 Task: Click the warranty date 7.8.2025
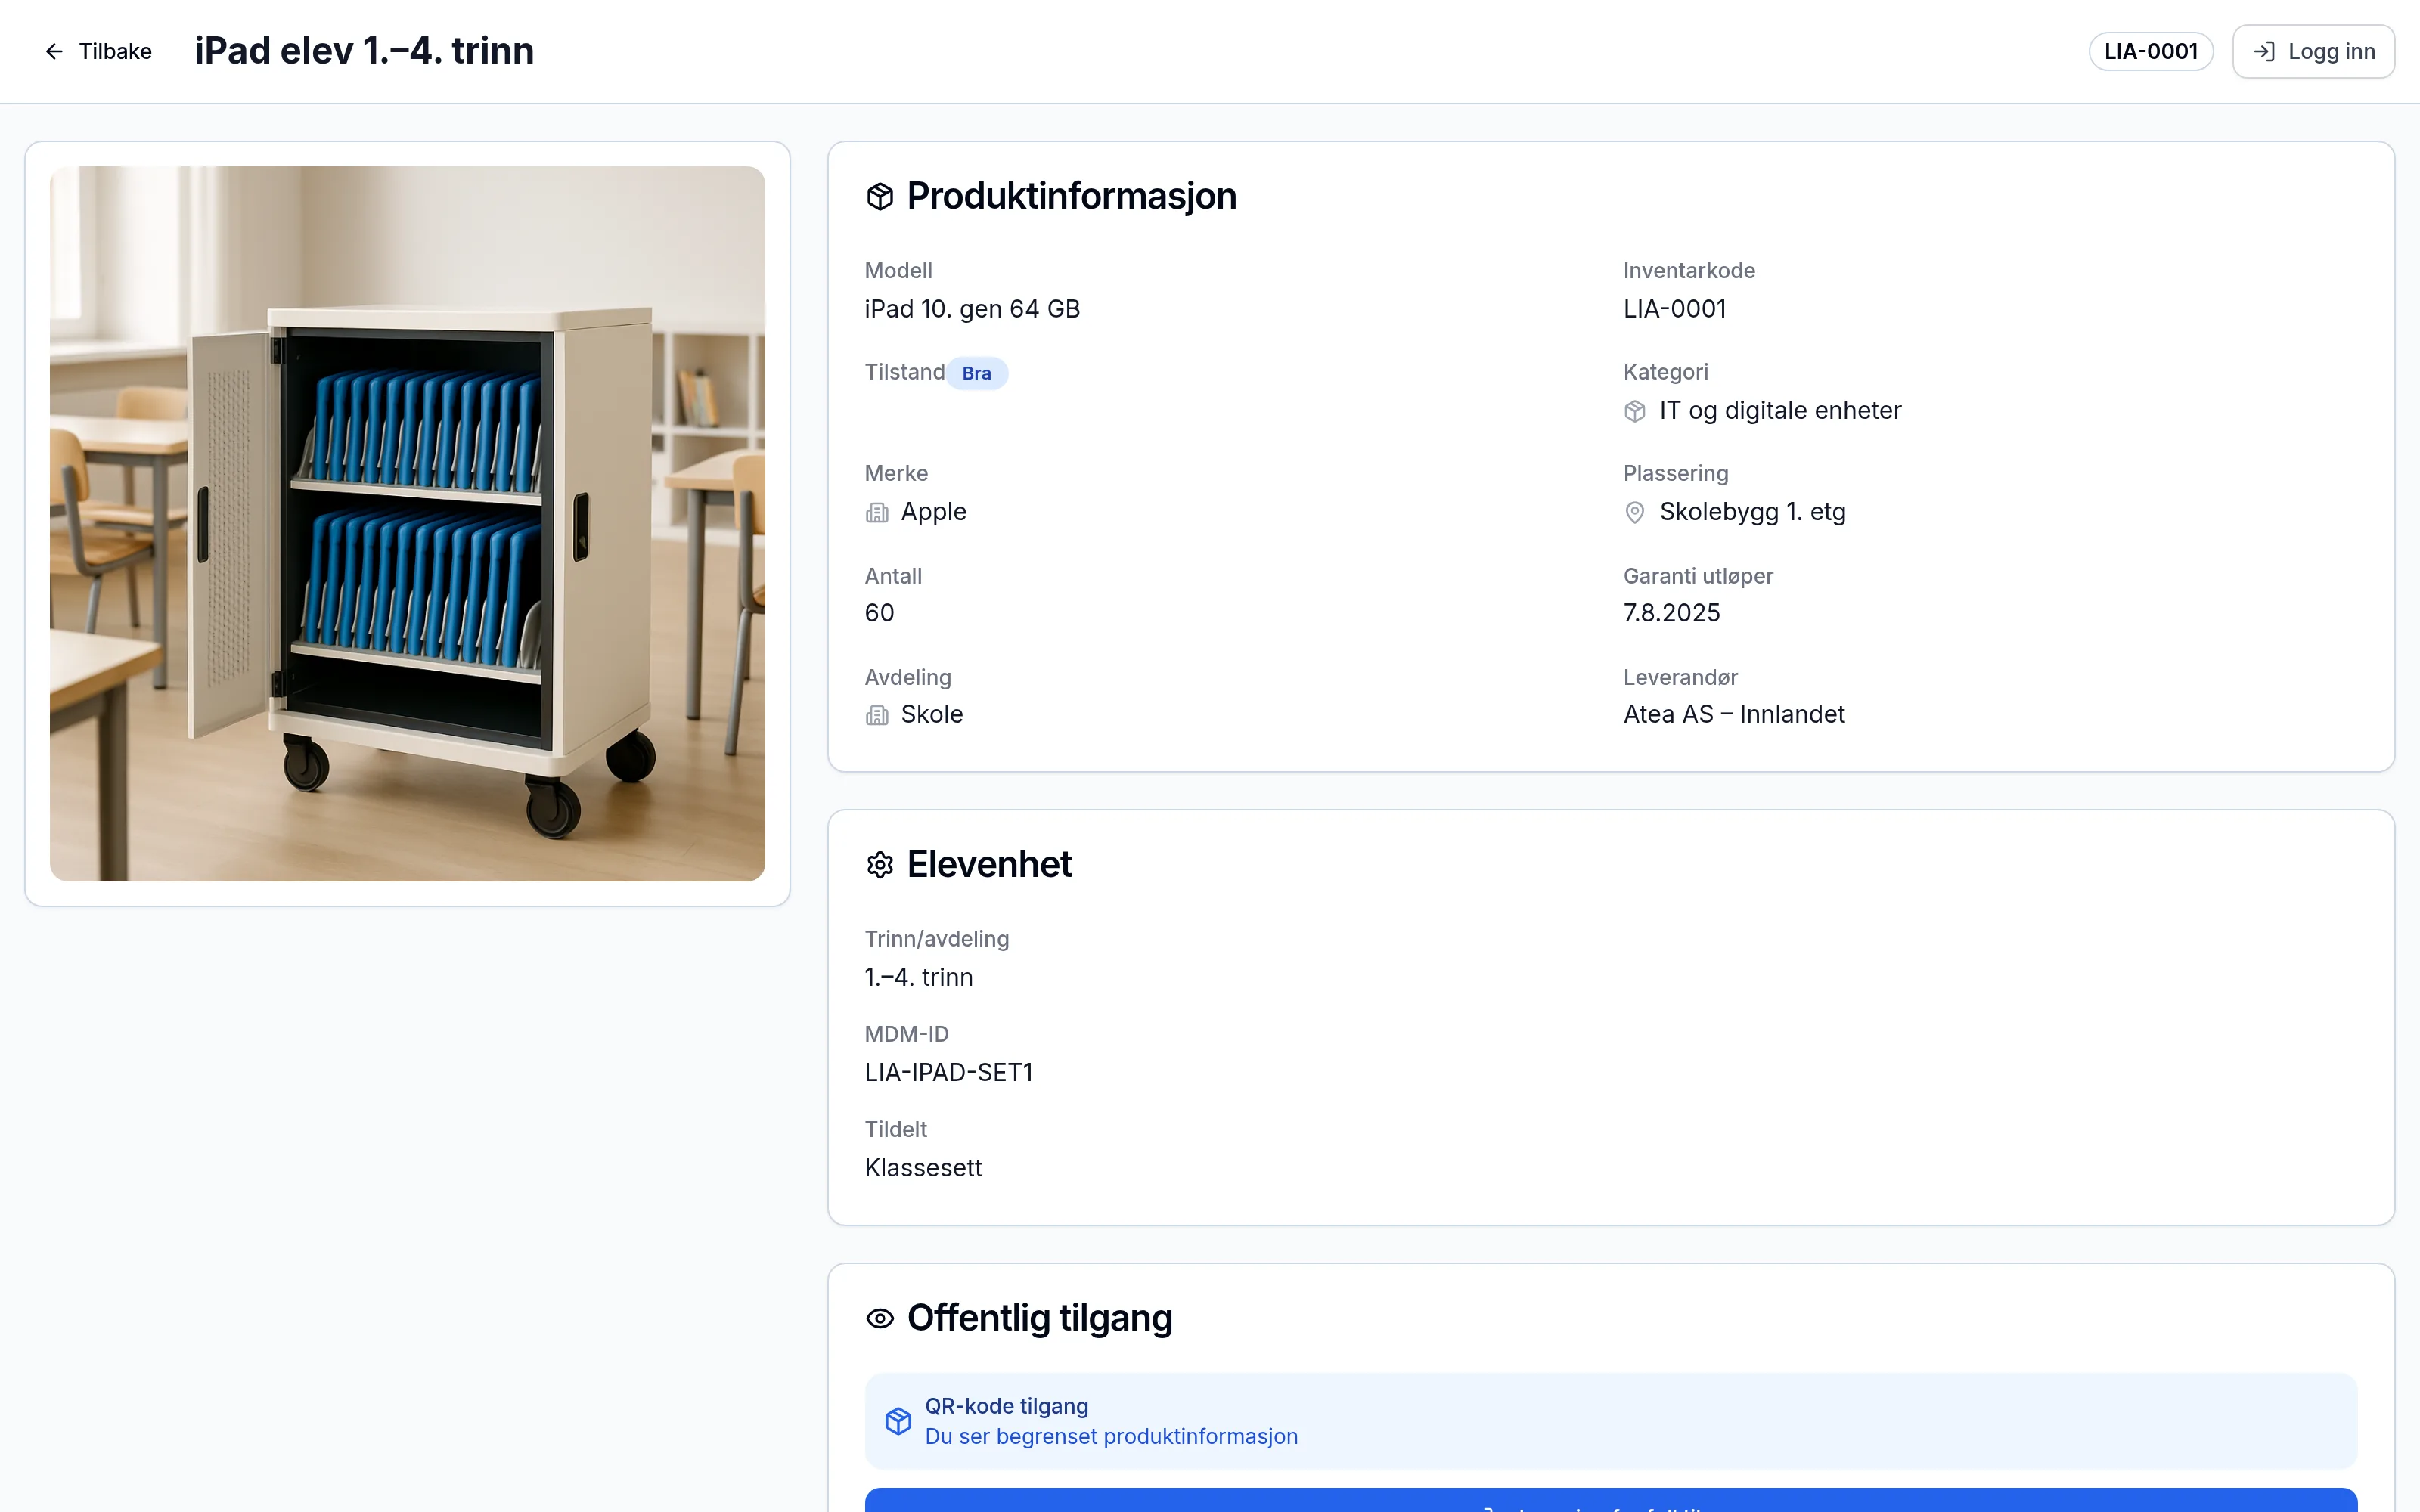[x=1671, y=613]
